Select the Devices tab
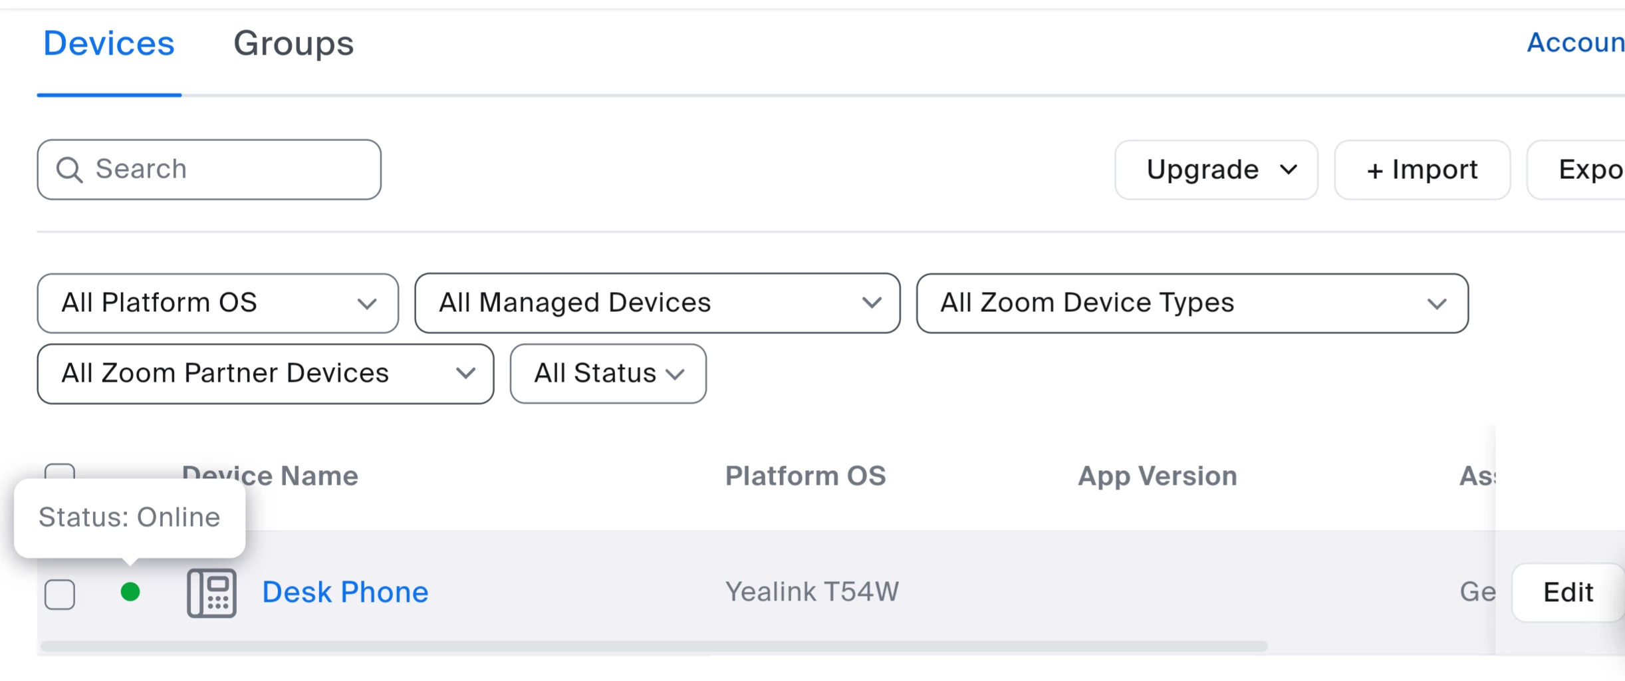 pyautogui.click(x=109, y=44)
